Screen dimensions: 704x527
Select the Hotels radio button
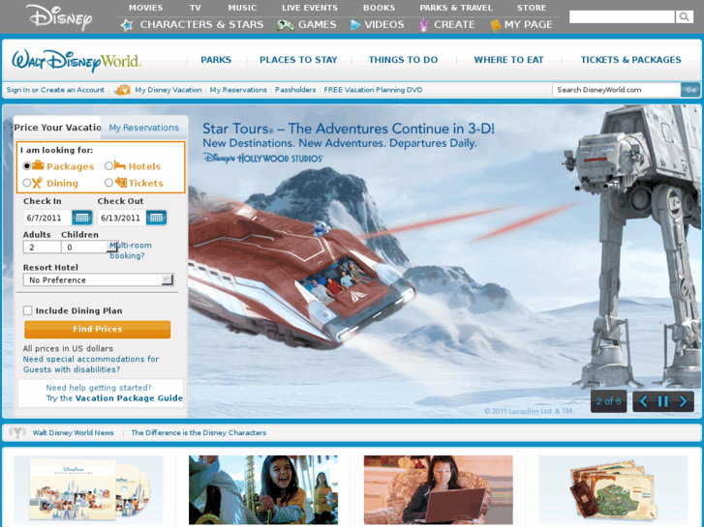pos(108,166)
